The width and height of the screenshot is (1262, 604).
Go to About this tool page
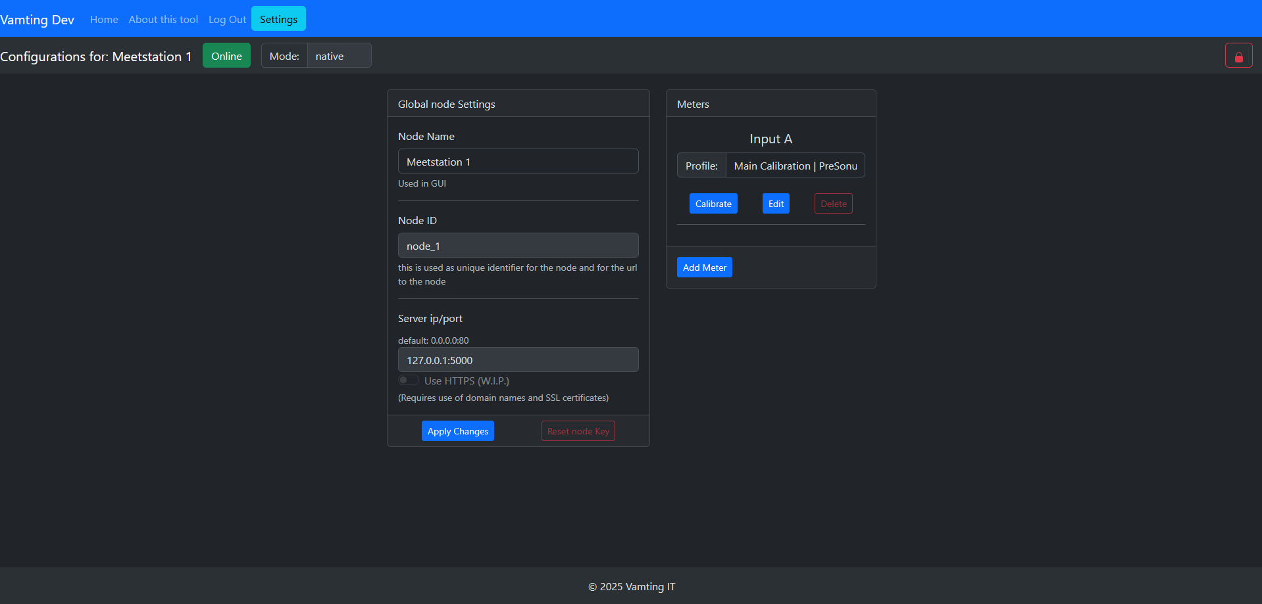click(x=163, y=19)
